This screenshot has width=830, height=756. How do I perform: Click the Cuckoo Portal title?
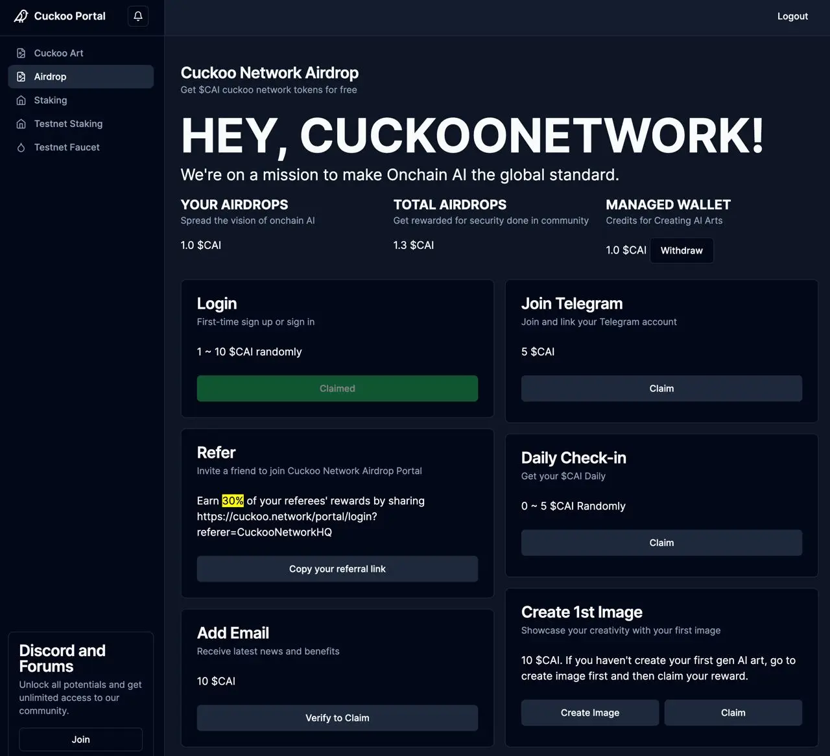pyautogui.click(x=69, y=16)
